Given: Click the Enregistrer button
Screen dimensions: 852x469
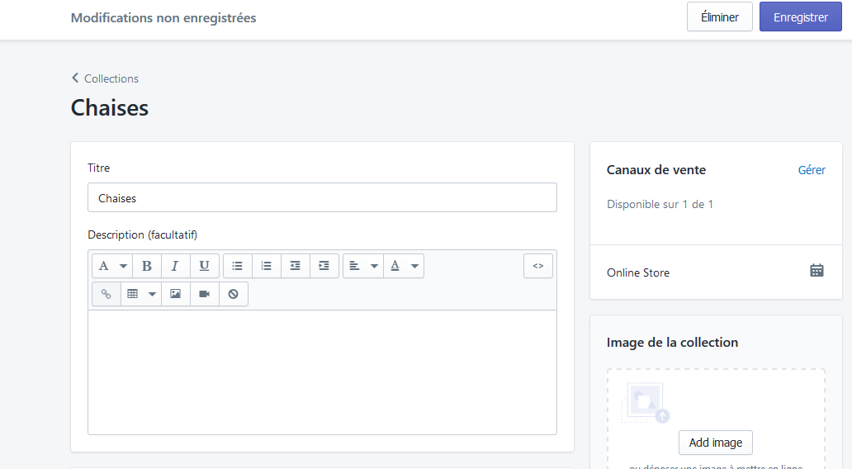Looking at the screenshot, I should click(x=800, y=17).
